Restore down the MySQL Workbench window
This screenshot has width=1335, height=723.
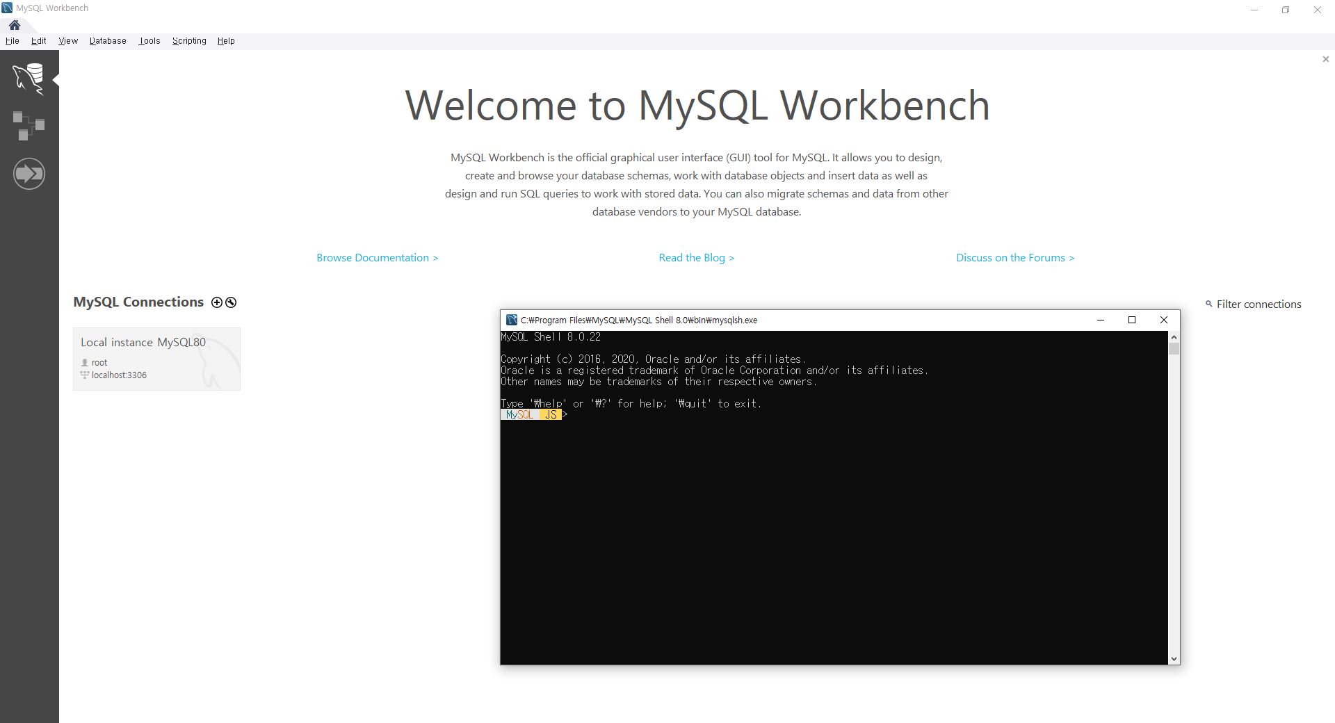pyautogui.click(x=1286, y=10)
